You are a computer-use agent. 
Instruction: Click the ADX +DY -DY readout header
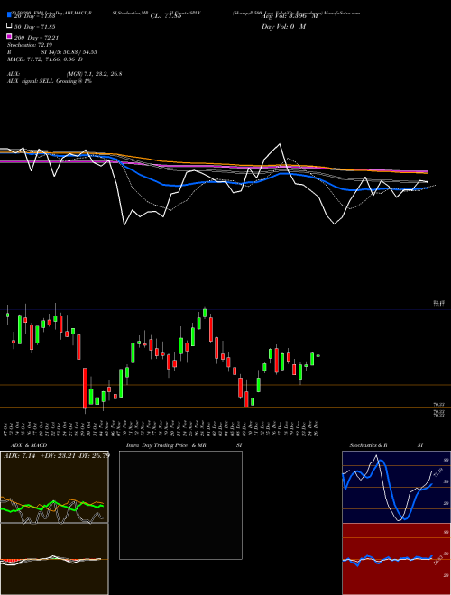[57, 455]
